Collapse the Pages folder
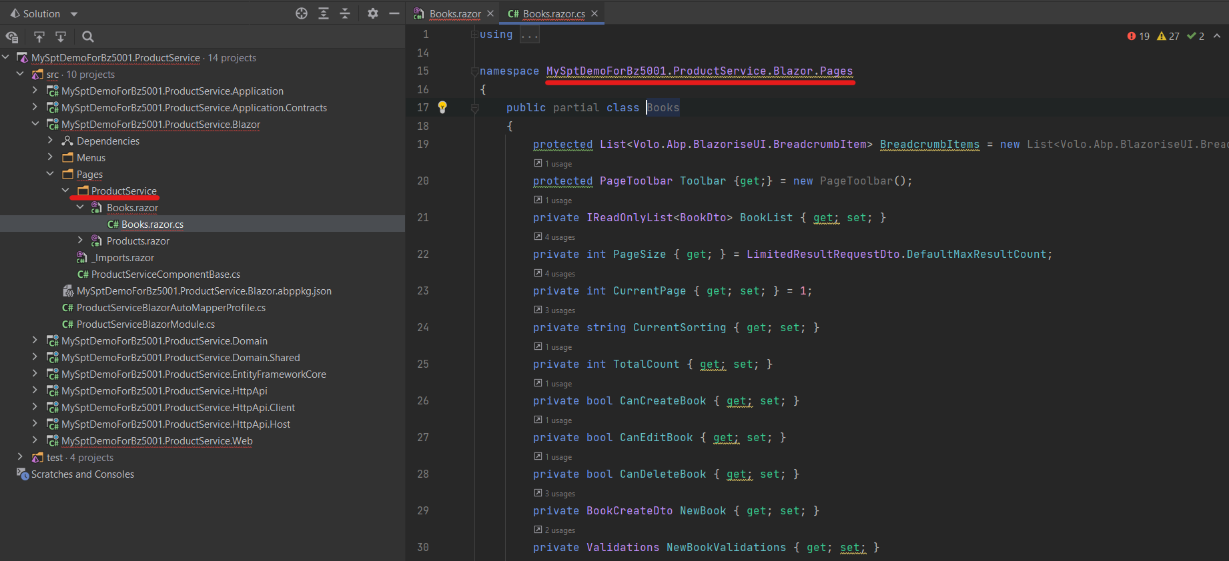This screenshot has height=561, width=1229. [50, 174]
